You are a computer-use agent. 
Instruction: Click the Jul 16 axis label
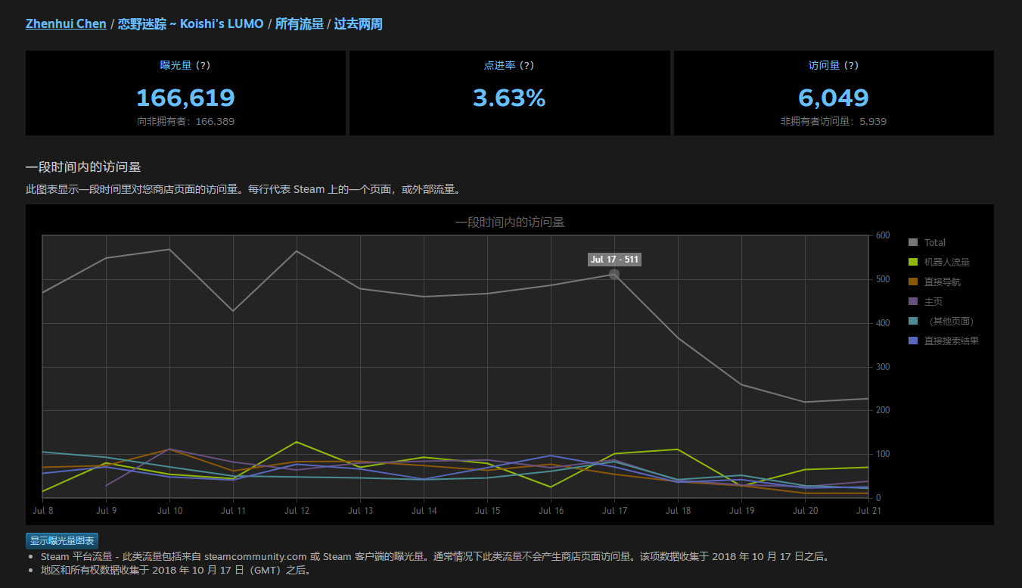point(551,512)
